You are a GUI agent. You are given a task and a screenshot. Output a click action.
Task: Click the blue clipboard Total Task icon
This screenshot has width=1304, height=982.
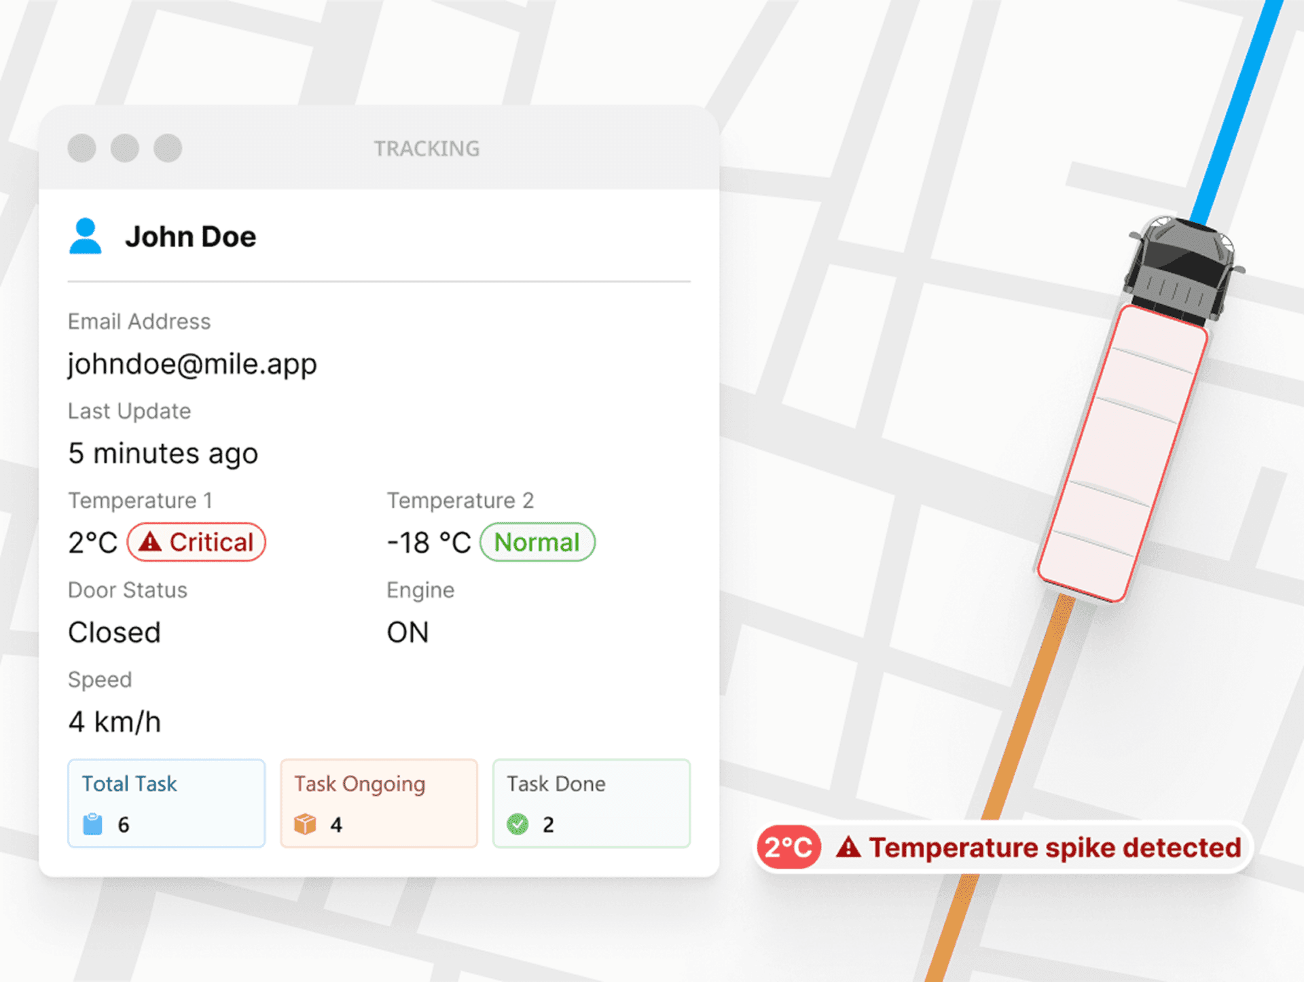point(92,824)
